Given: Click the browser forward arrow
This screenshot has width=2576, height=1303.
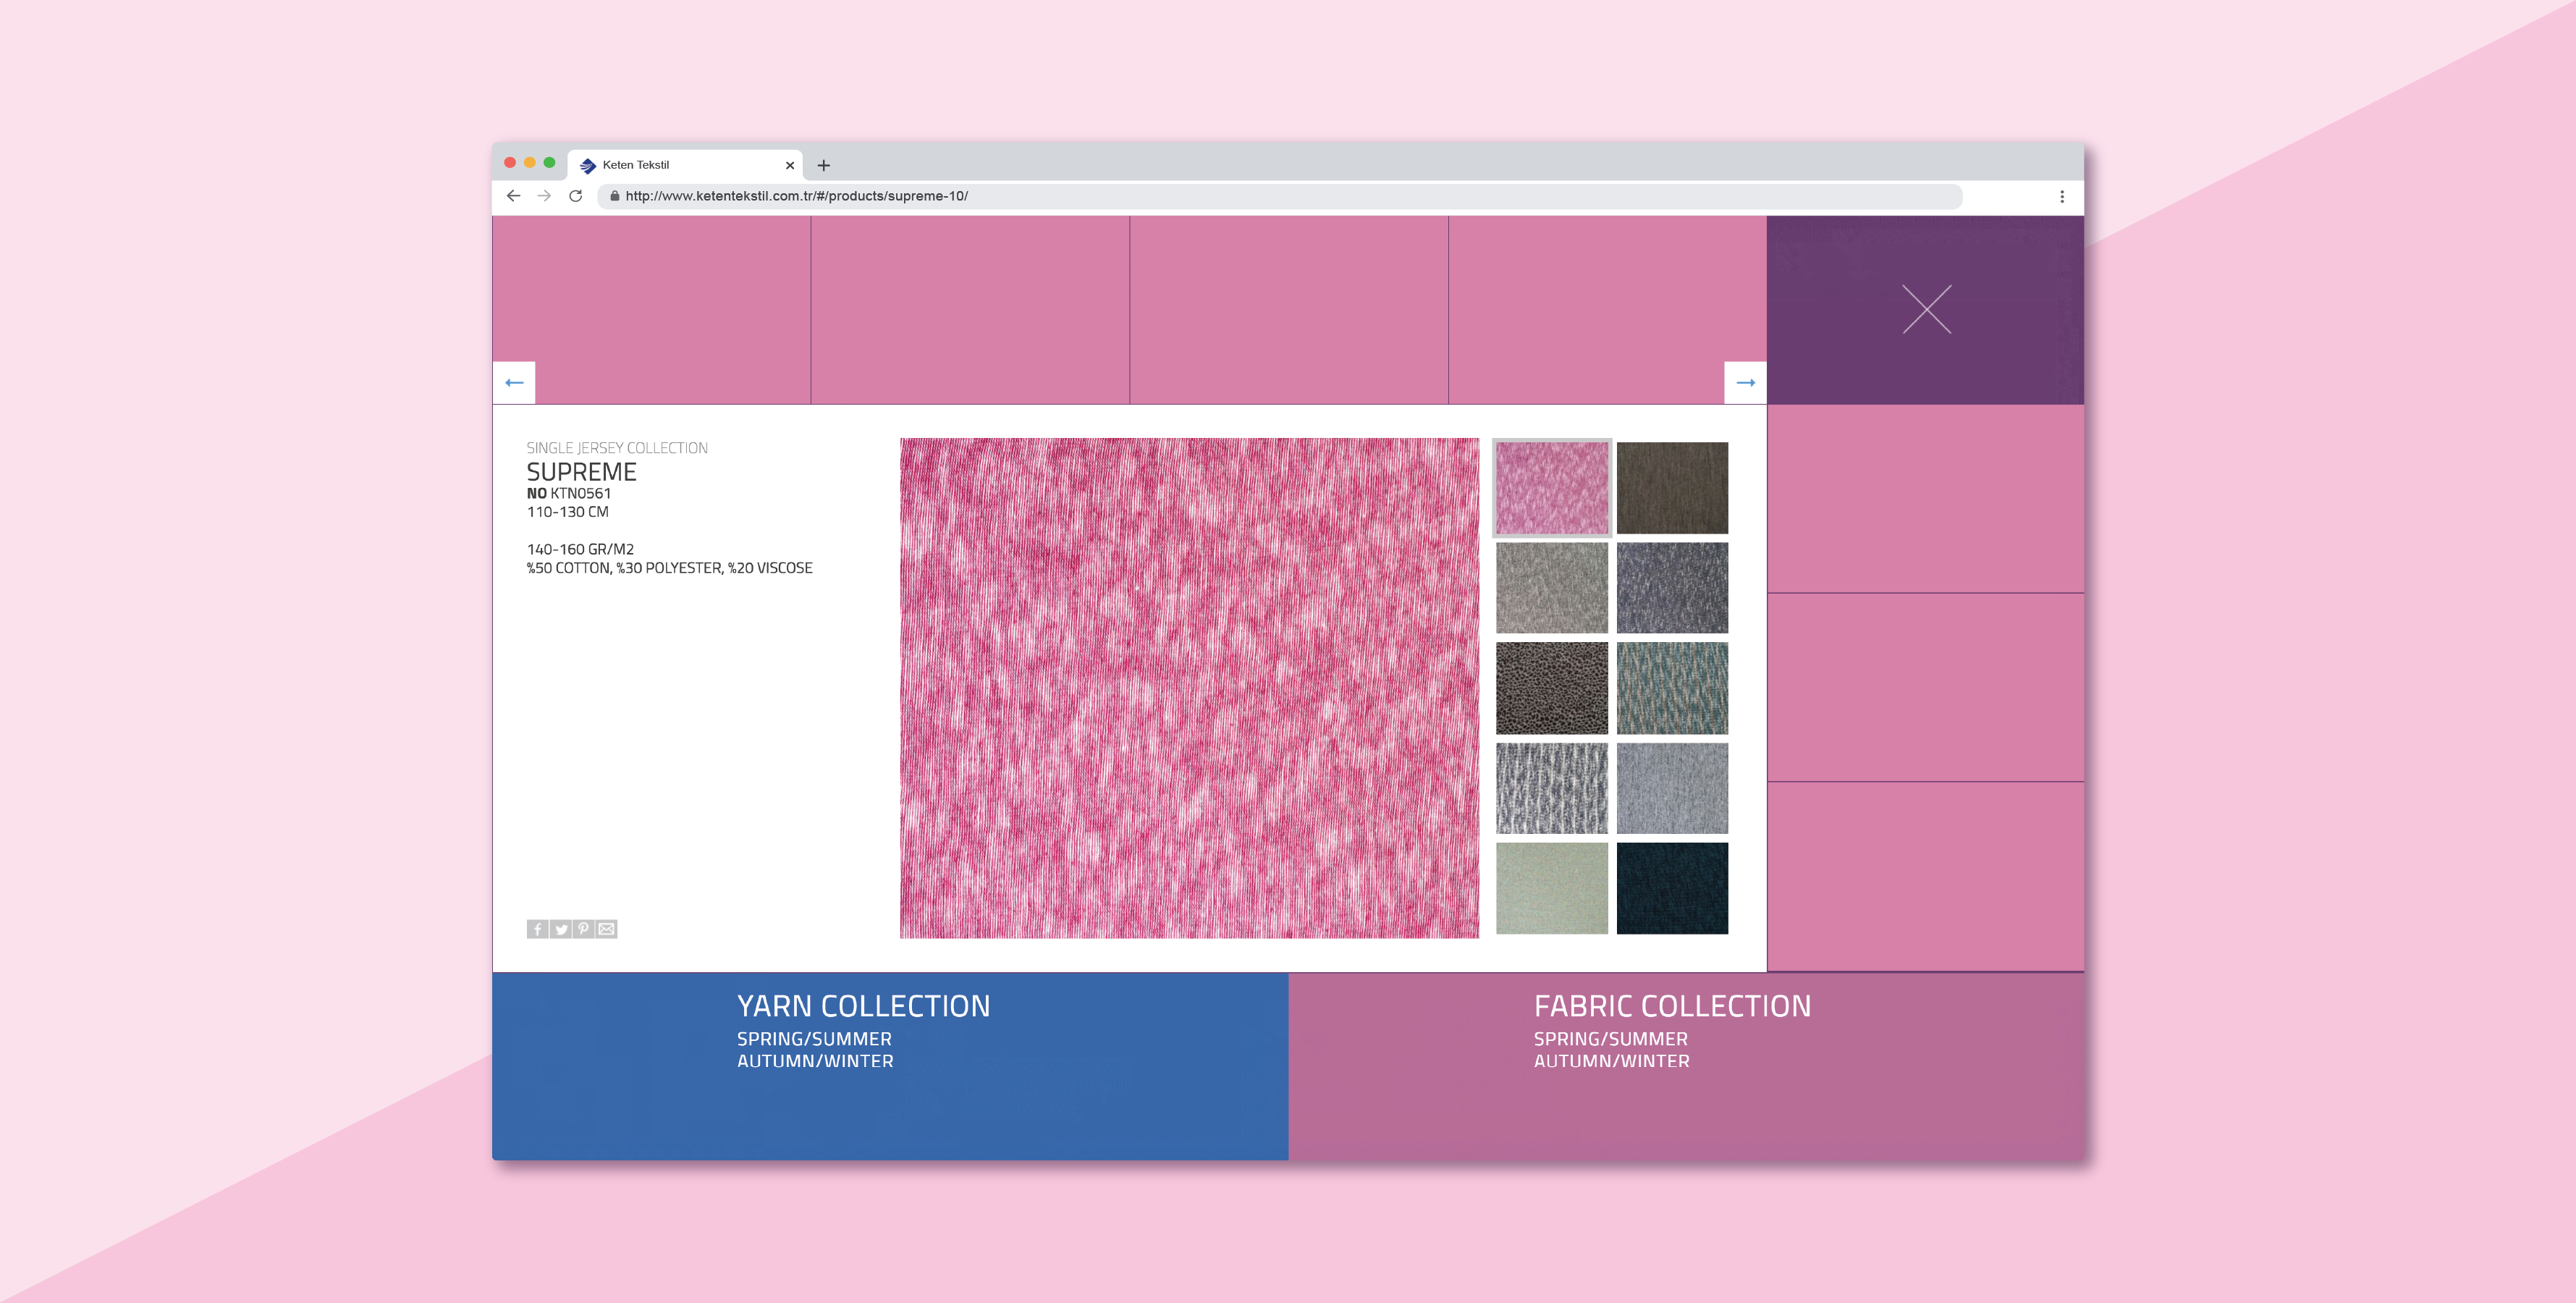Looking at the screenshot, I should [x=544, y=196].
